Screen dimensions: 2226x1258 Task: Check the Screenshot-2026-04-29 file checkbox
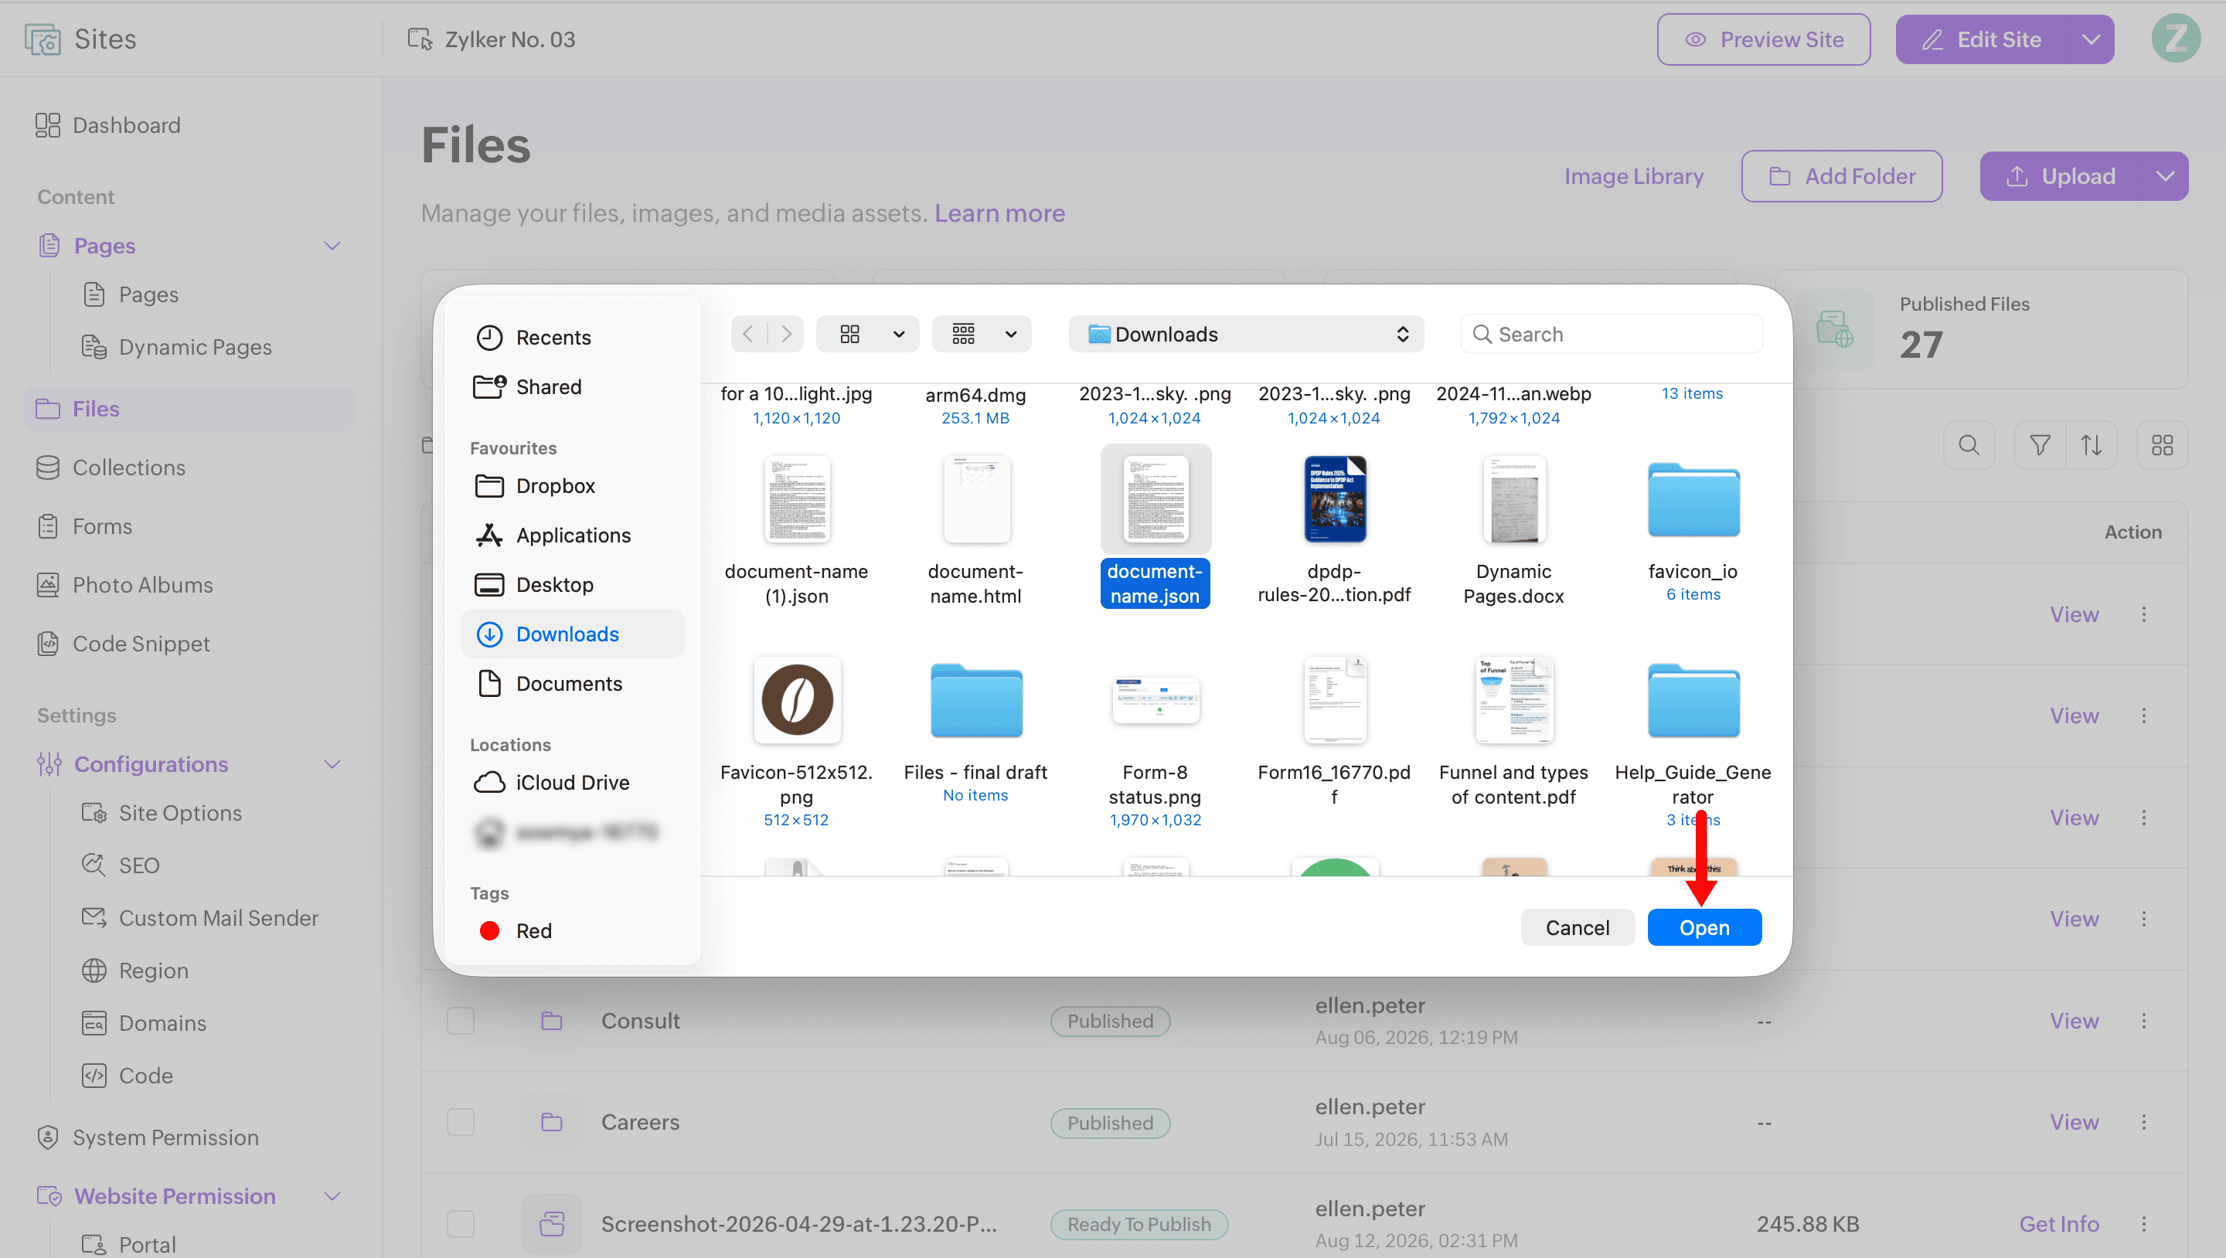click(461, 1223)
